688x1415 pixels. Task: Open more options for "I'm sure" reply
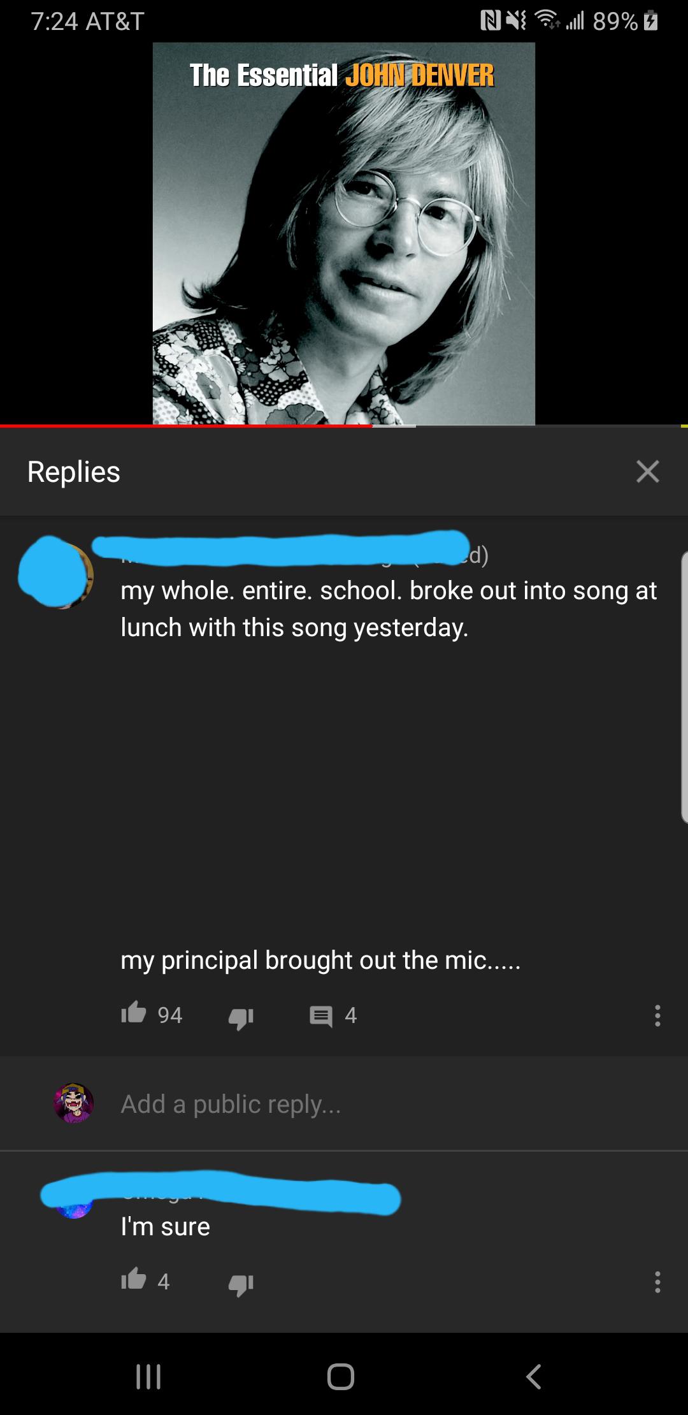pos(657,1282)
